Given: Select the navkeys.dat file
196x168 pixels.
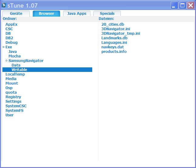Looking at the screenshot, I should (x=113, y=47).
